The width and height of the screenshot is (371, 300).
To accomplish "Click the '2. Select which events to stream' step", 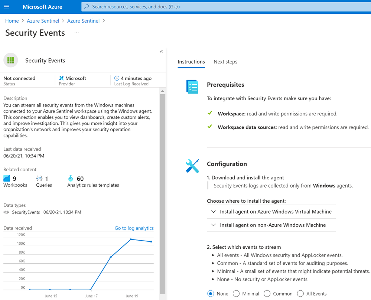I will click(244, 247).
